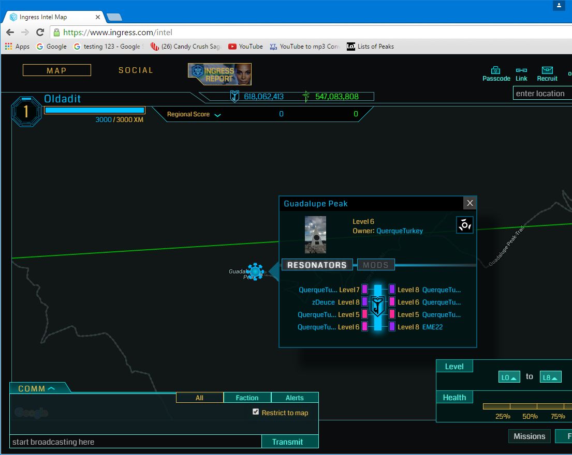572x455 pixels.
Task: Open the L0 minimum level dropdown
Action: (x=508, y=377)
